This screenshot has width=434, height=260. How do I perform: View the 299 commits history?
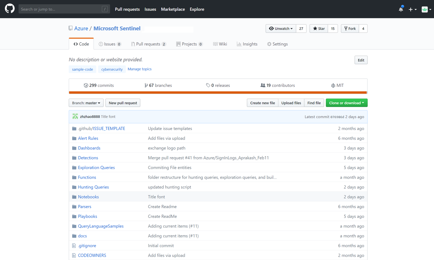click(x=99, y=85)
